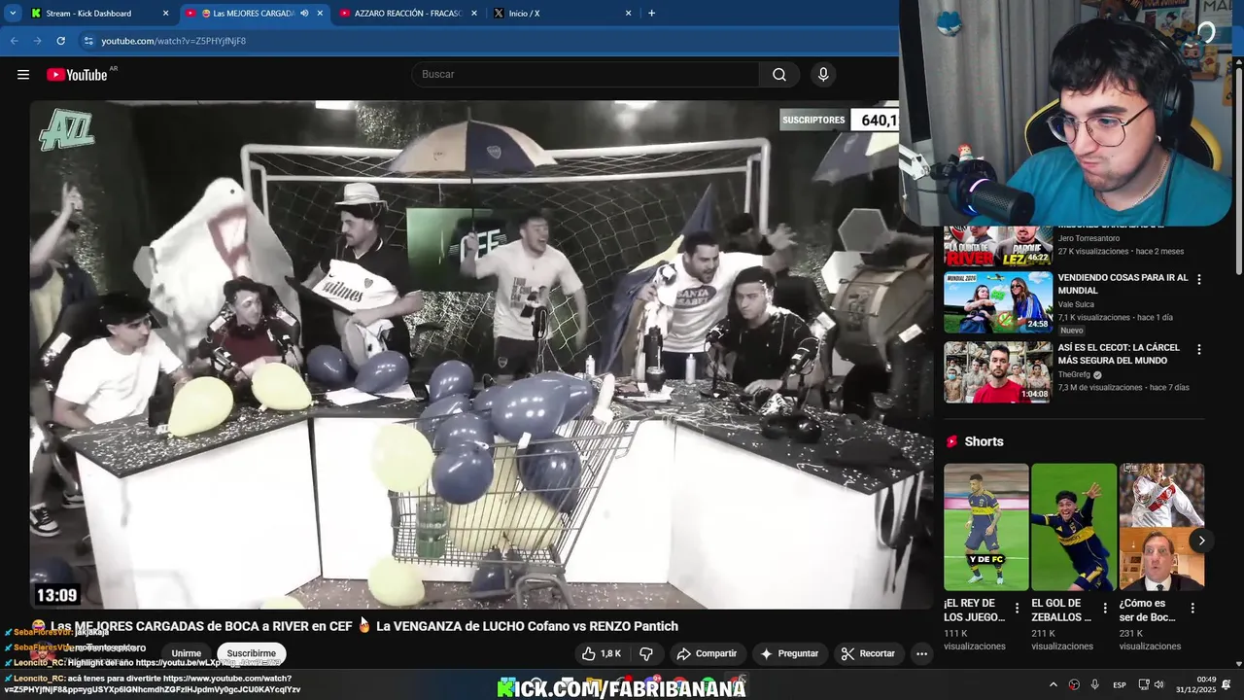1244x700 pixels.
Task: Switch to Inicio / X tab
Action: point(562,14)
